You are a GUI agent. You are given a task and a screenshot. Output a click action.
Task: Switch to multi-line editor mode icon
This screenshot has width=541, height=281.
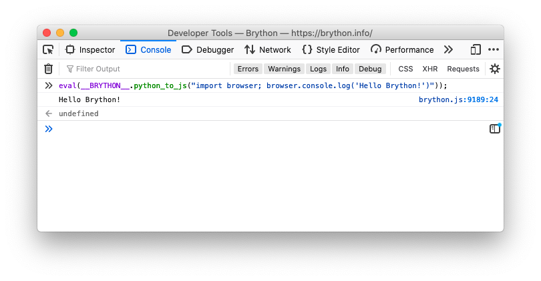[495, 129]
